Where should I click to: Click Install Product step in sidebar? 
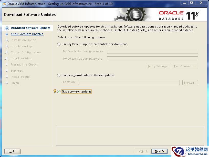20,77
